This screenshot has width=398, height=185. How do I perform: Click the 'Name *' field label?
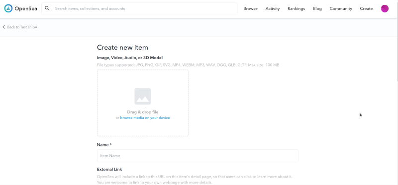(x=104, y=145)
